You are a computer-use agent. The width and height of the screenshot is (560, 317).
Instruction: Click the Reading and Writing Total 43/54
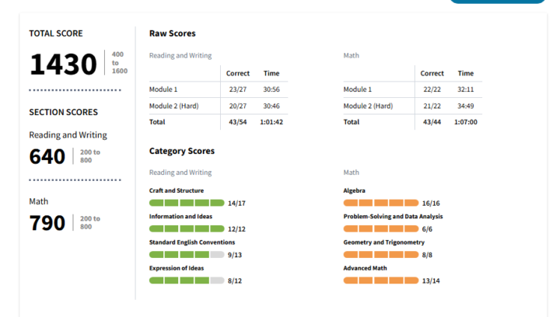(237, 122)
